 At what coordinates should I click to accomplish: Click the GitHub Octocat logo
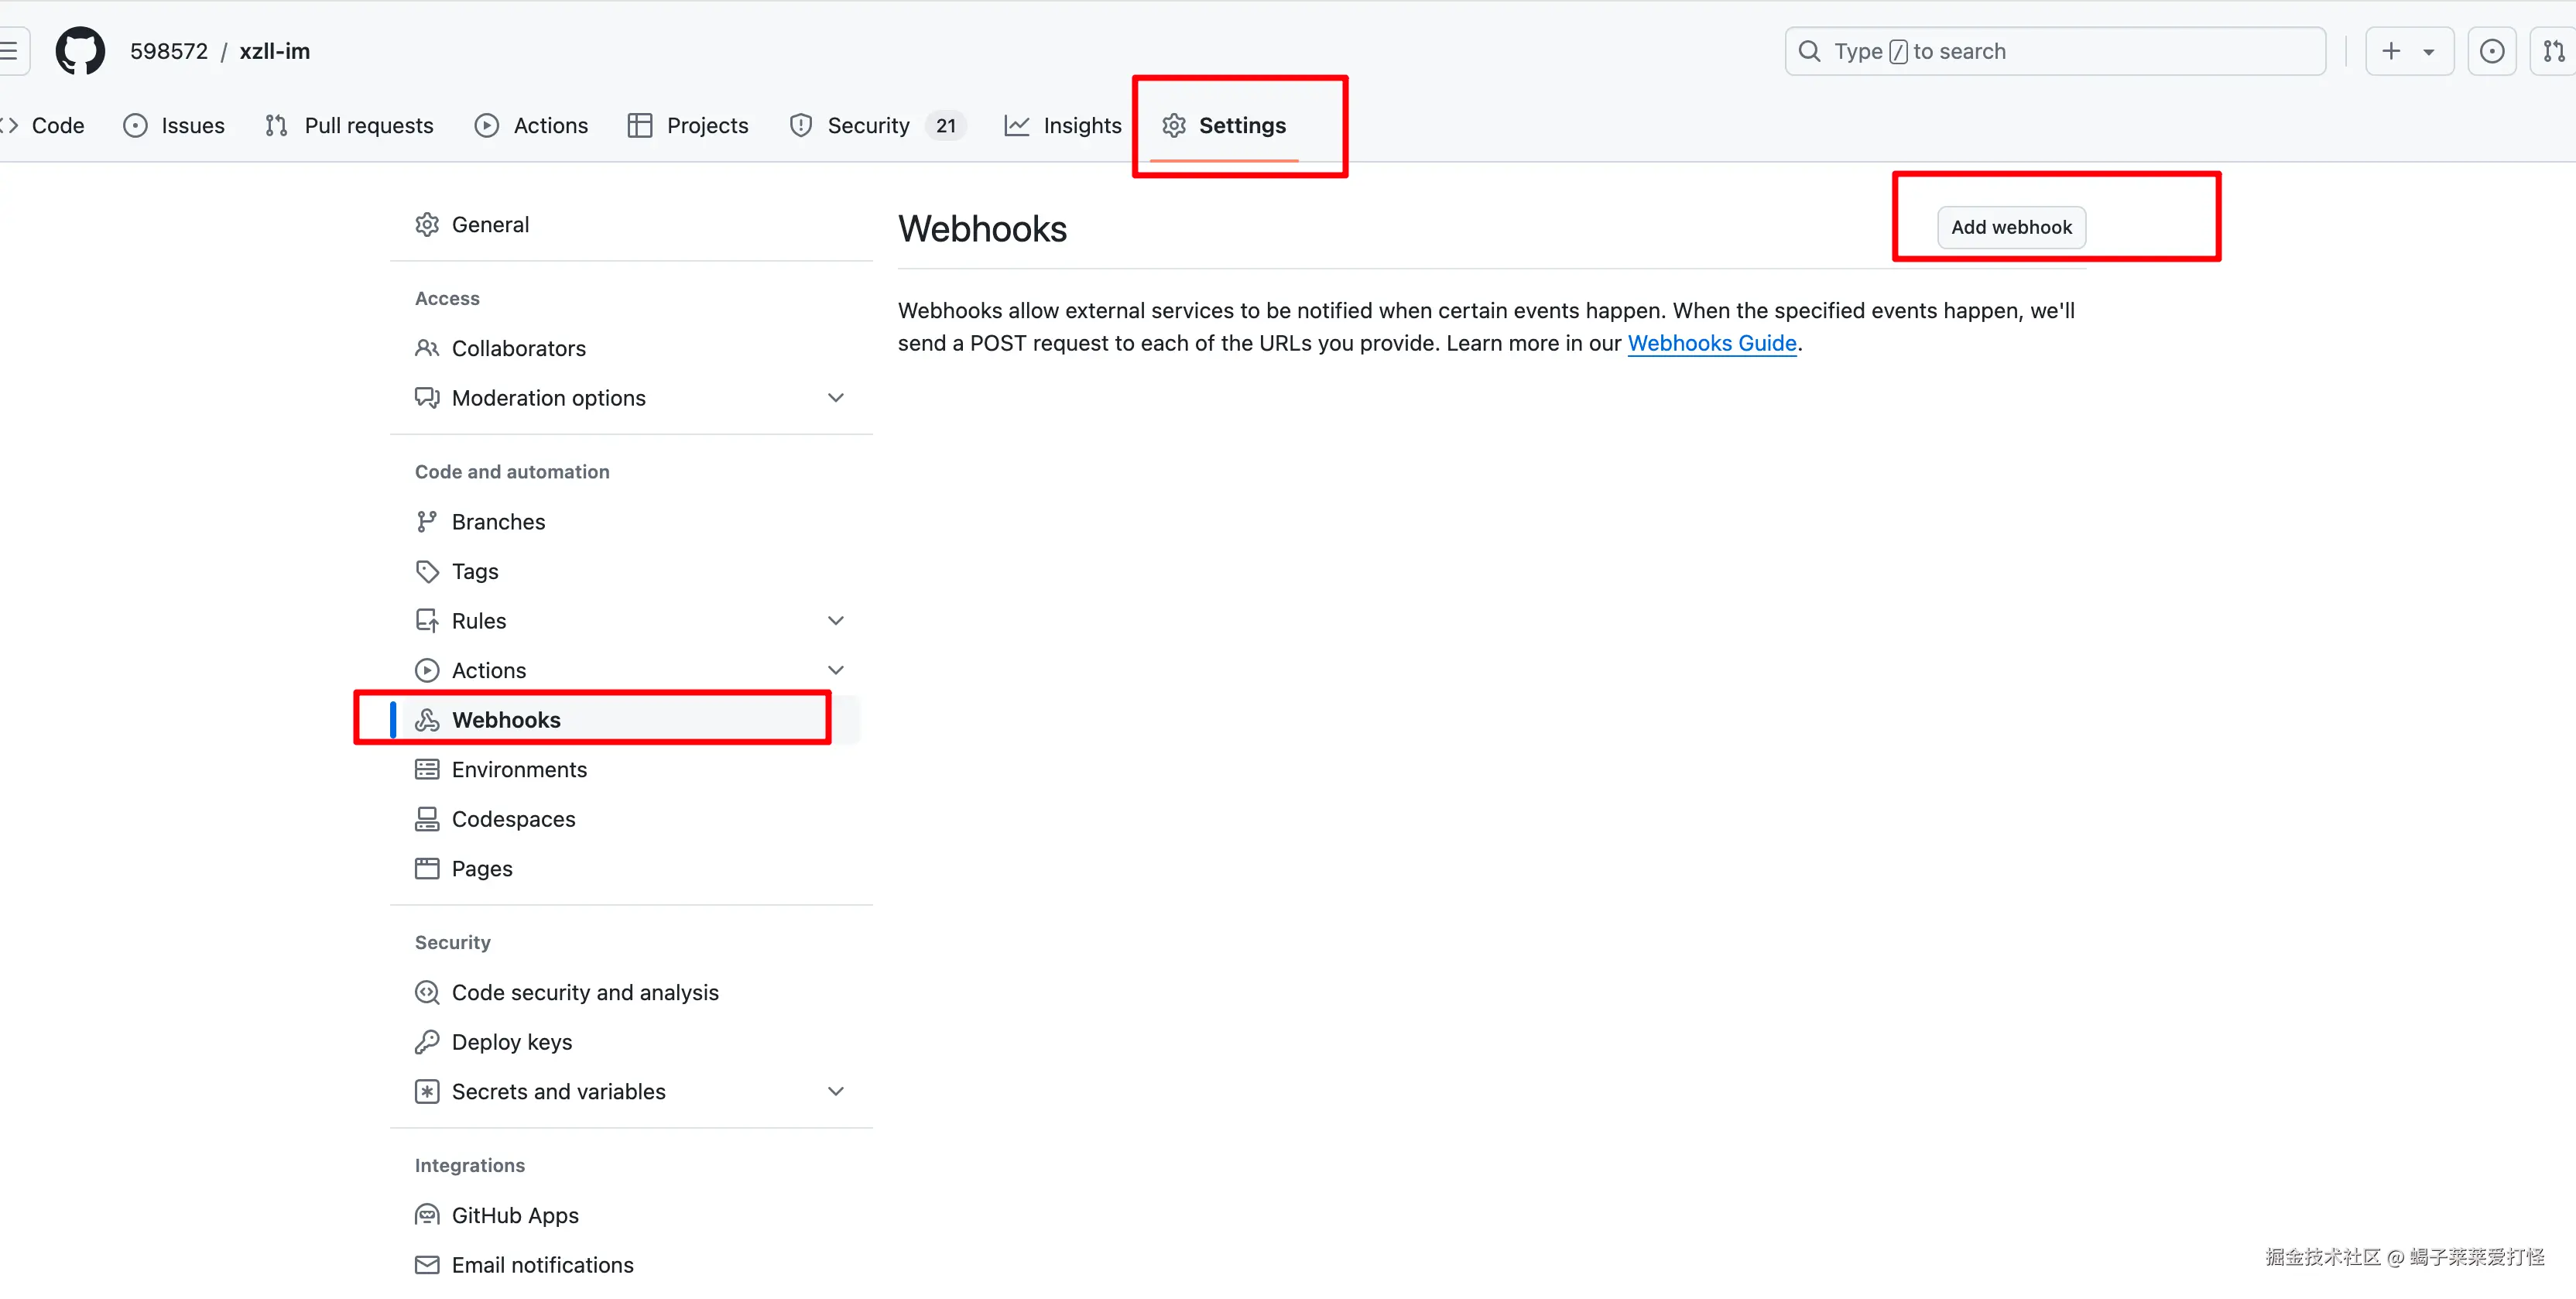(x=80, y=51)
